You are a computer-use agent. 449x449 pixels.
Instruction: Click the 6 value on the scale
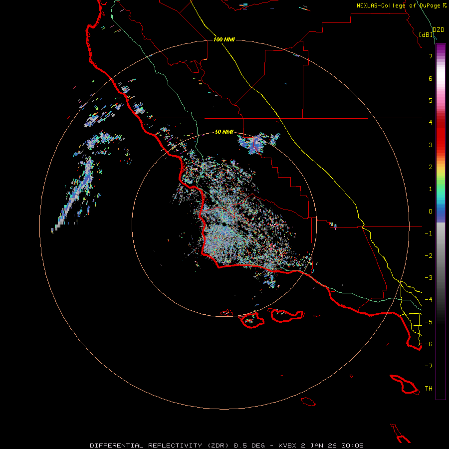pos(431,78)
